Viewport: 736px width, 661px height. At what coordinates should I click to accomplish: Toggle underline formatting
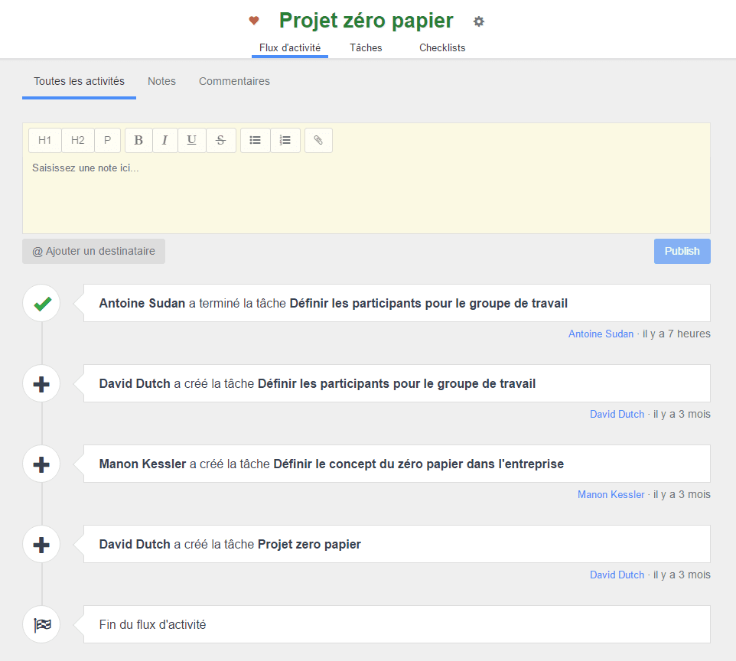point(191,140)
